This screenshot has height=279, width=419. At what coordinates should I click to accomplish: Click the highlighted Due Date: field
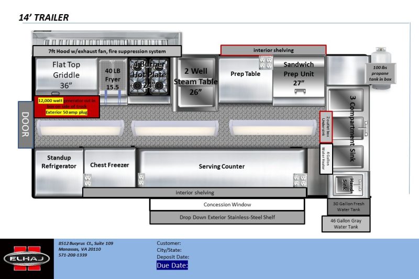click(x=172, y=265)
